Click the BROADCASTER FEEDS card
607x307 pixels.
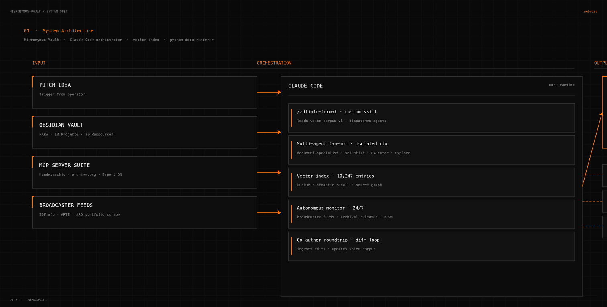(x=145, y=212)
